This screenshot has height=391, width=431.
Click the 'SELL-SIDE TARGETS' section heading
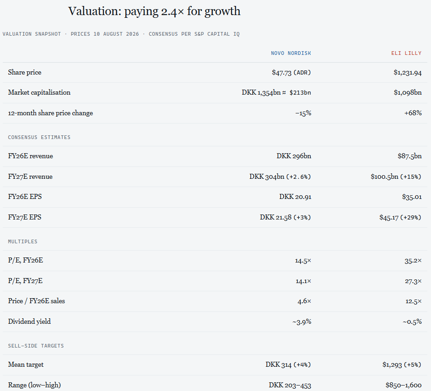pos(36,346)
